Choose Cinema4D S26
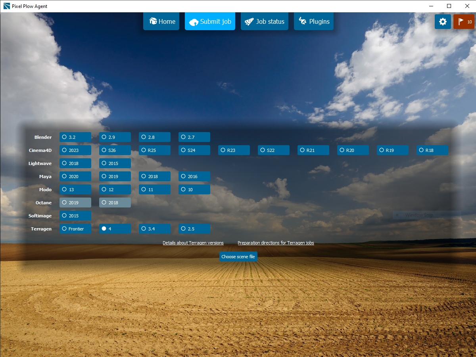The image size is (476, 357). coord(115,150)
